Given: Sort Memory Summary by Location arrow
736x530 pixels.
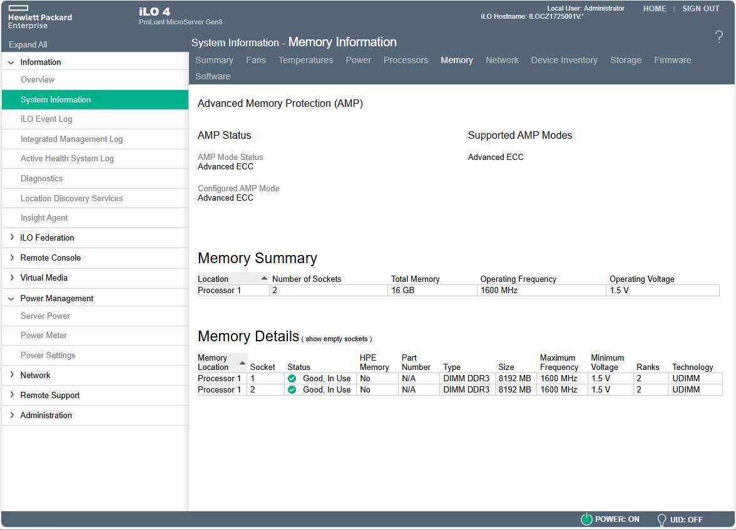Looking at the screenshot, I should click(x=264, y=278).
